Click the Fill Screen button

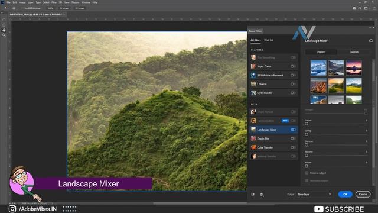coord(80,8)
